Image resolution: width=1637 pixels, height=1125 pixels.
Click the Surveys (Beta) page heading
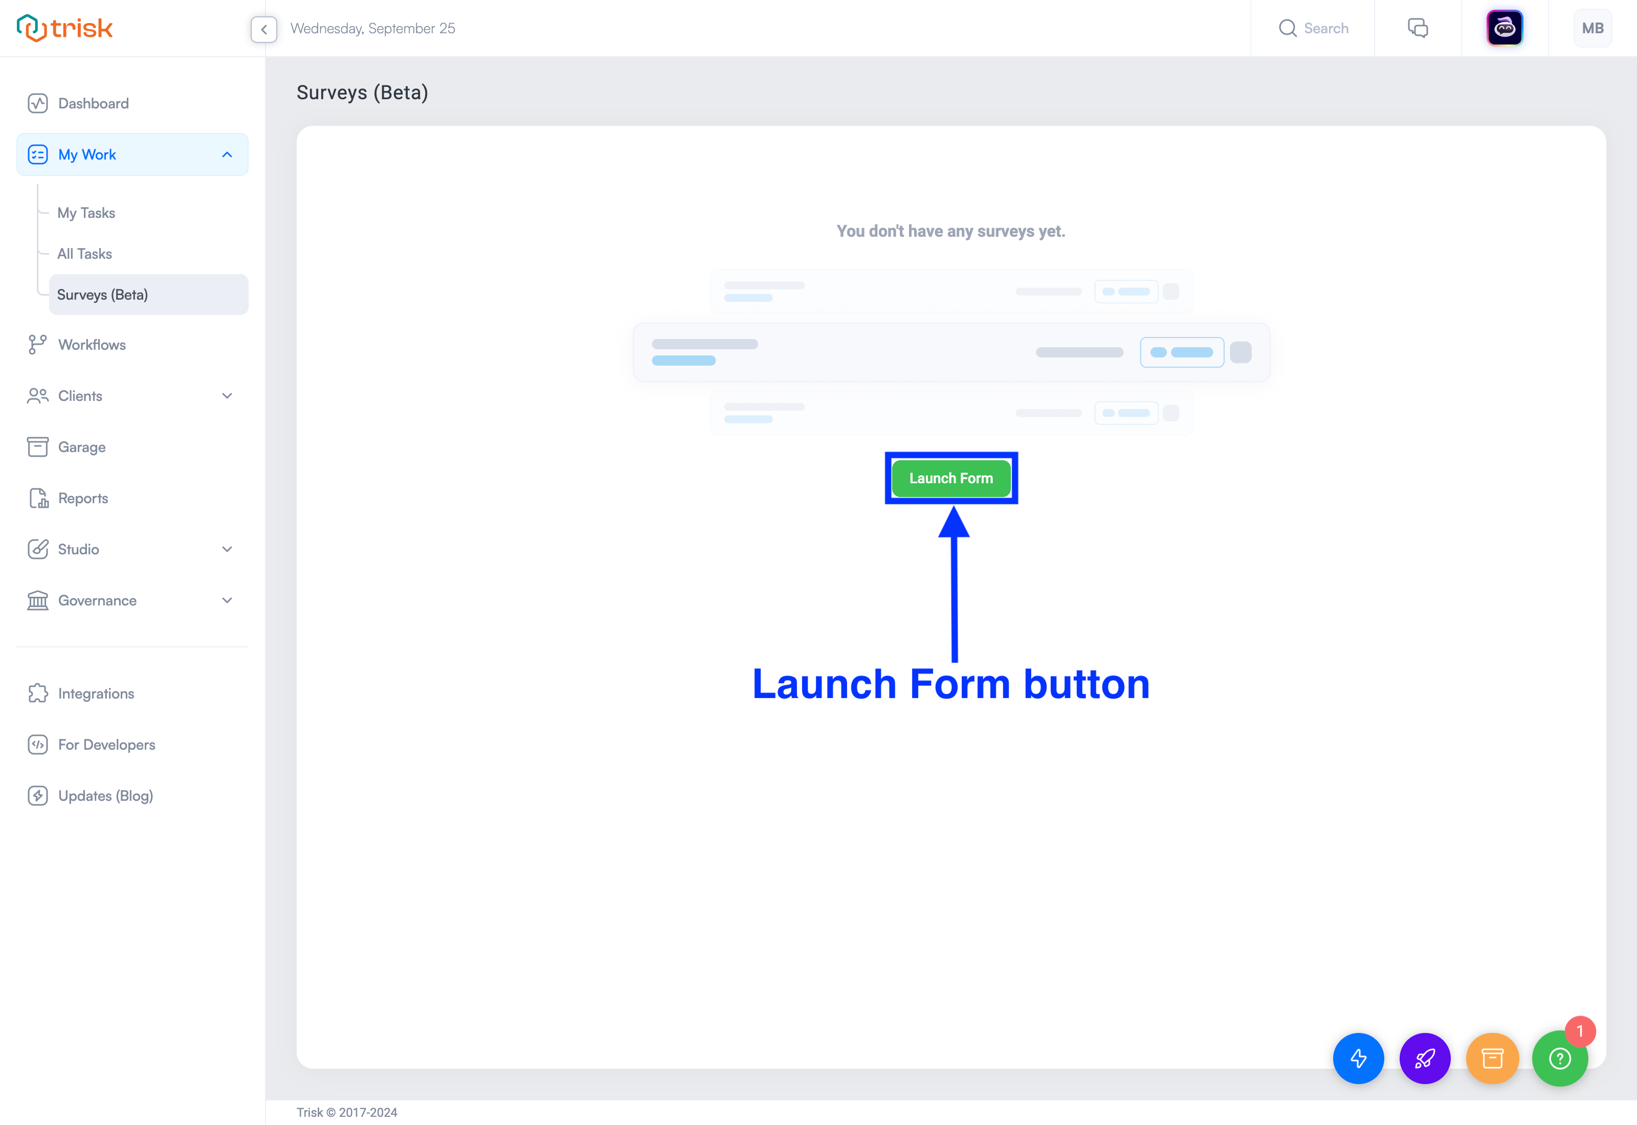362,93
